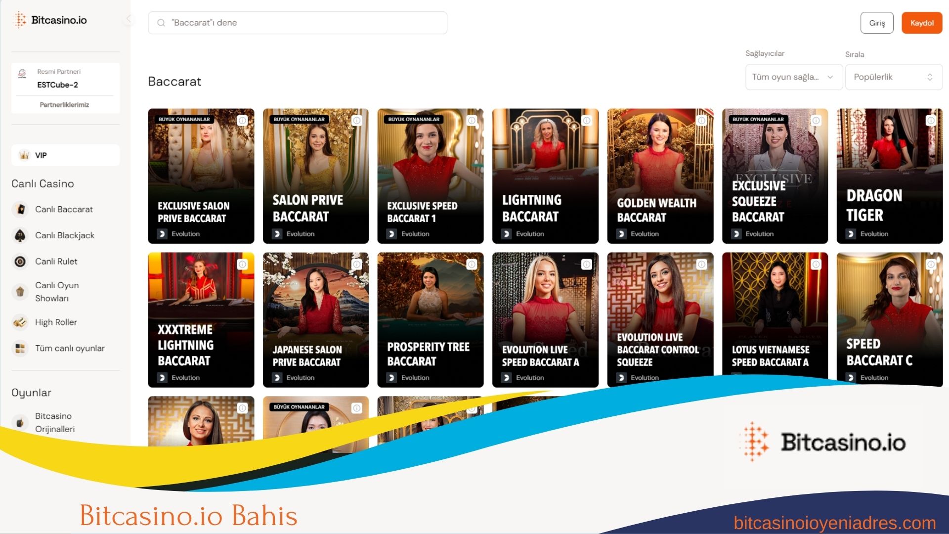Open Dragon Tiger game
The height and width of the screenshot is (534, 949).
(x=890, y=176)
